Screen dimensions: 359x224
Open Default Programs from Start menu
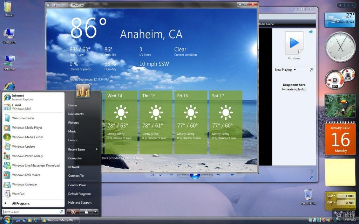tap(80, 194)
